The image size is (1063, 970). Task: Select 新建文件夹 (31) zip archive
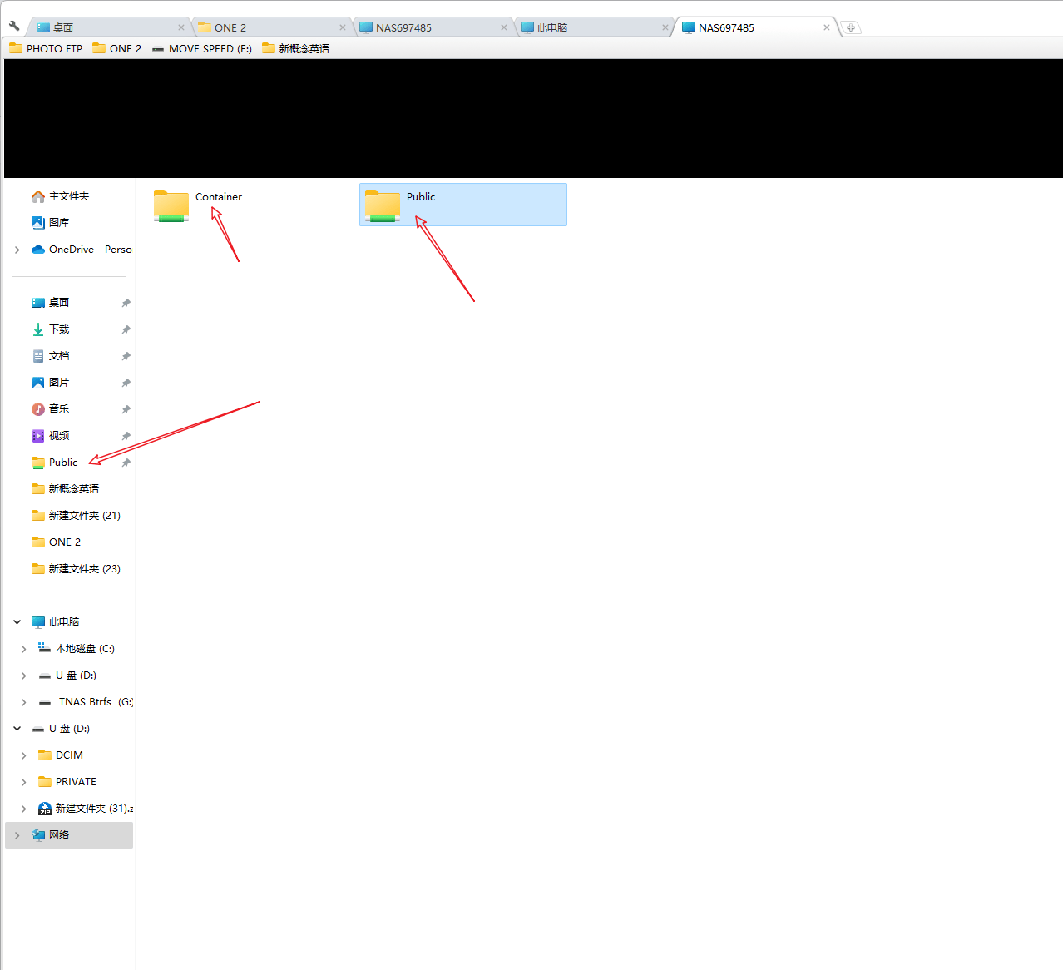tap(85, 809)
